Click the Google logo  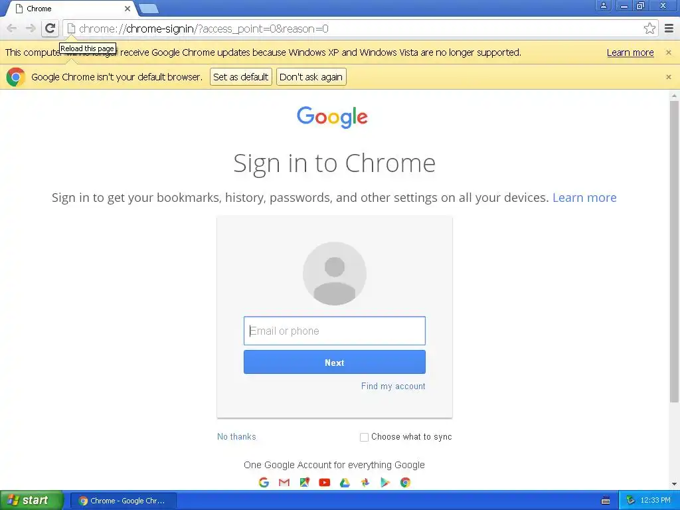[x=332, y=117]
